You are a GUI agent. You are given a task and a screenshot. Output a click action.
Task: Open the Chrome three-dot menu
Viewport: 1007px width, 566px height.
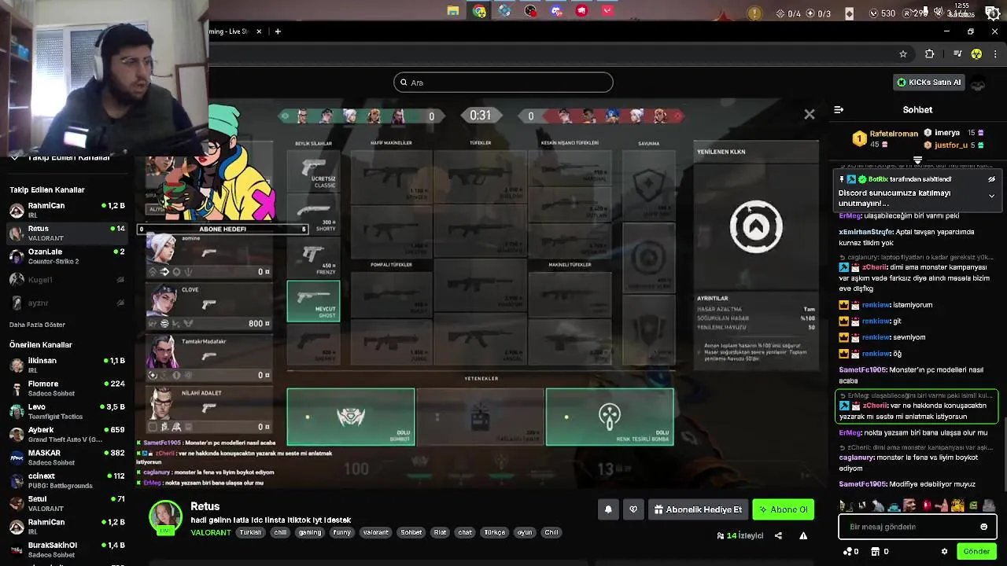click(996, 53)
